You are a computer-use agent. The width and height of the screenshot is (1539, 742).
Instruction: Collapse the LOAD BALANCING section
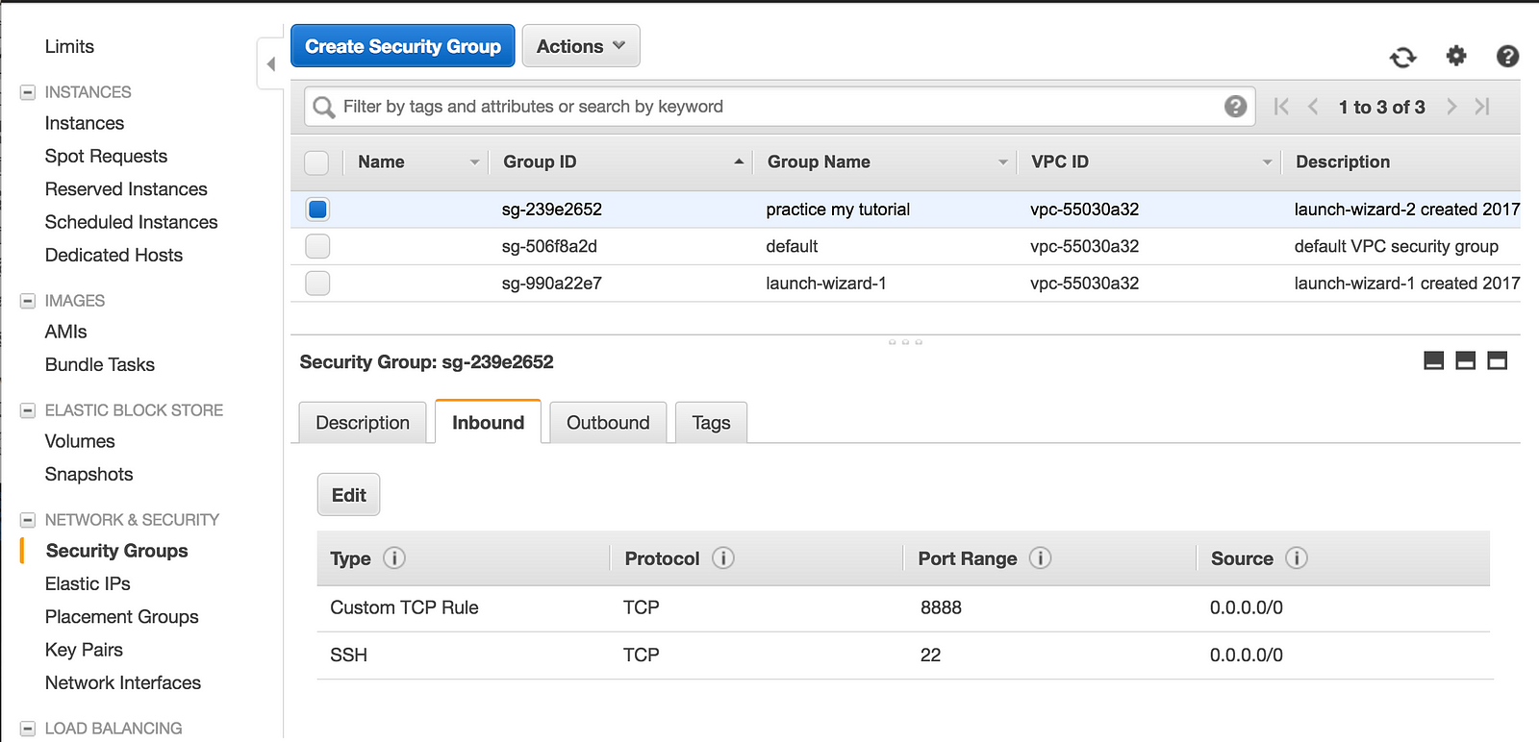[28, 729]
